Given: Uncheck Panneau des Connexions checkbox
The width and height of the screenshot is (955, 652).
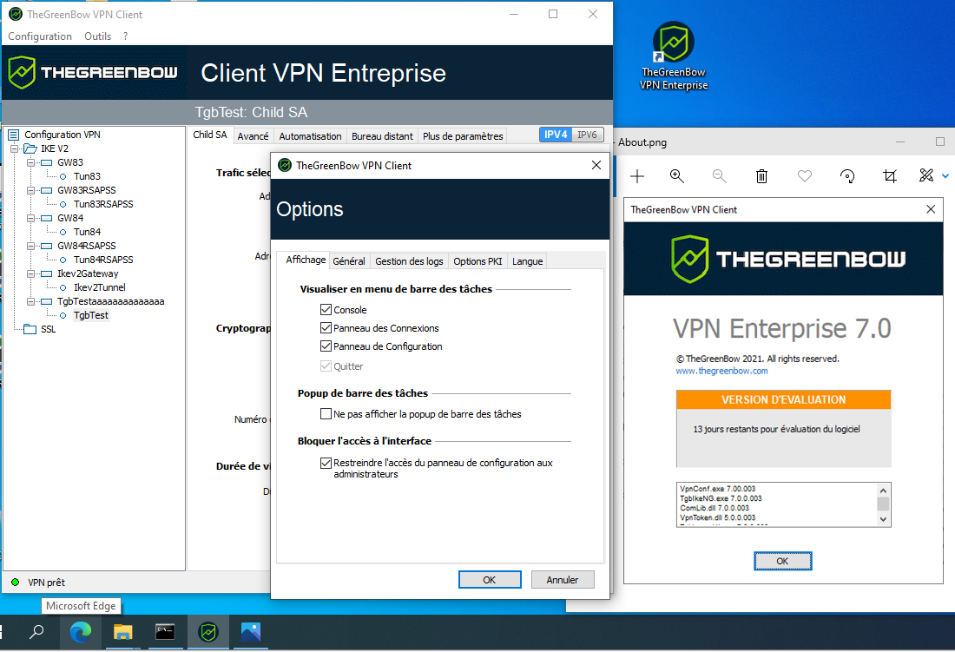Looking at the screenshot, I should pyautogui.click(x=326, y=327).
